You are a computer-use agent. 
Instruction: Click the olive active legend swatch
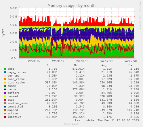(5, 114)
